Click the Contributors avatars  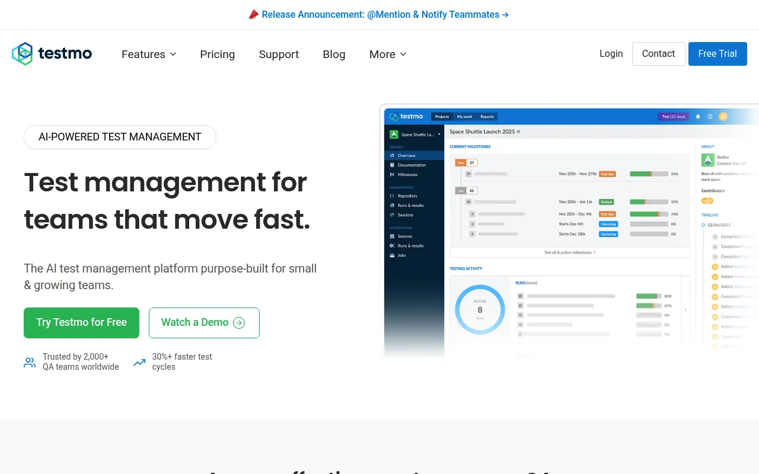[707, 201]
